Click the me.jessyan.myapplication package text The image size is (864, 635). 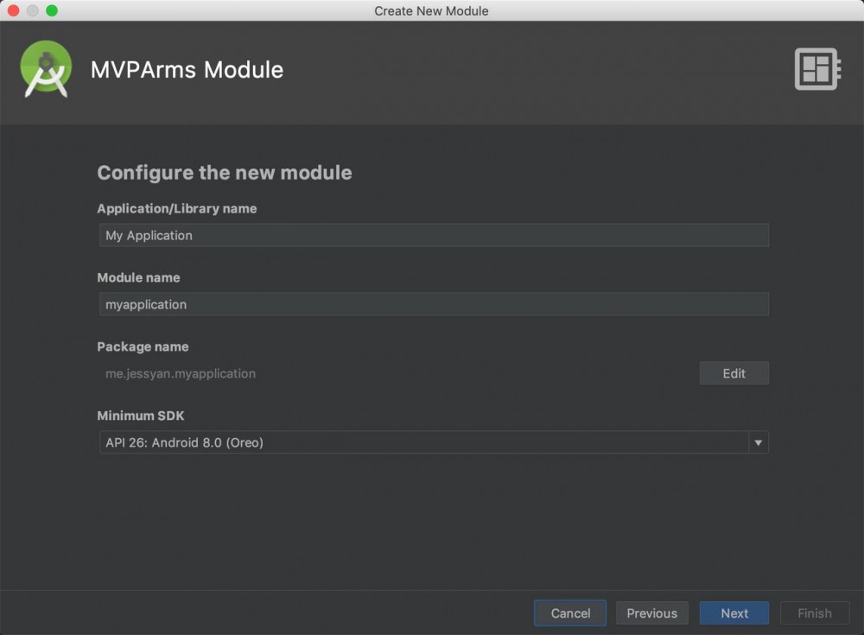point(181,374)
